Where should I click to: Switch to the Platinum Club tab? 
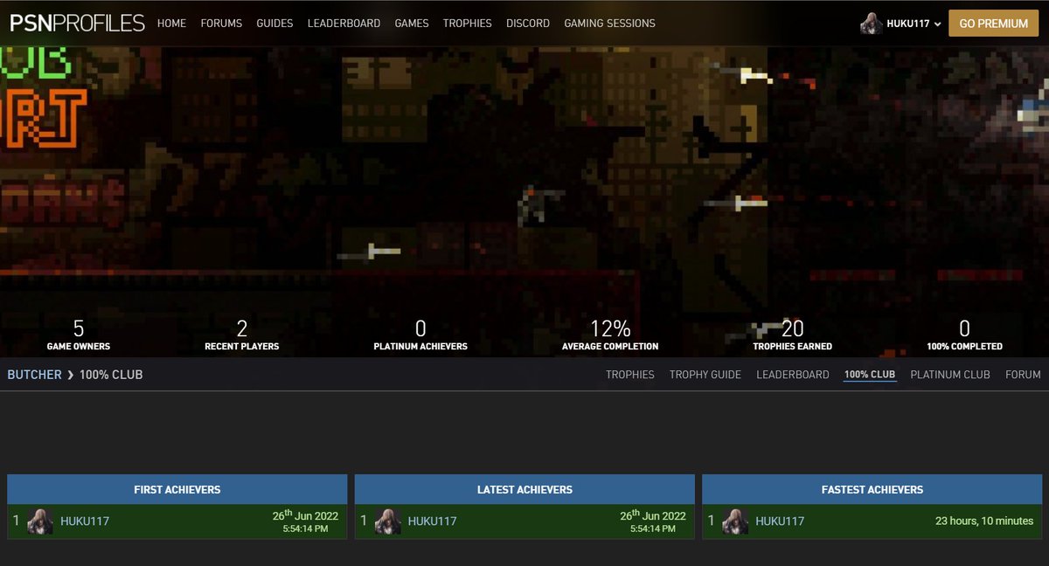(x=950, y=375)
